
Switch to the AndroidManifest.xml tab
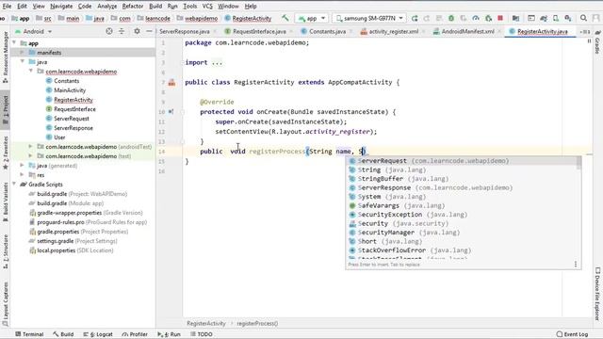[467, 31]
